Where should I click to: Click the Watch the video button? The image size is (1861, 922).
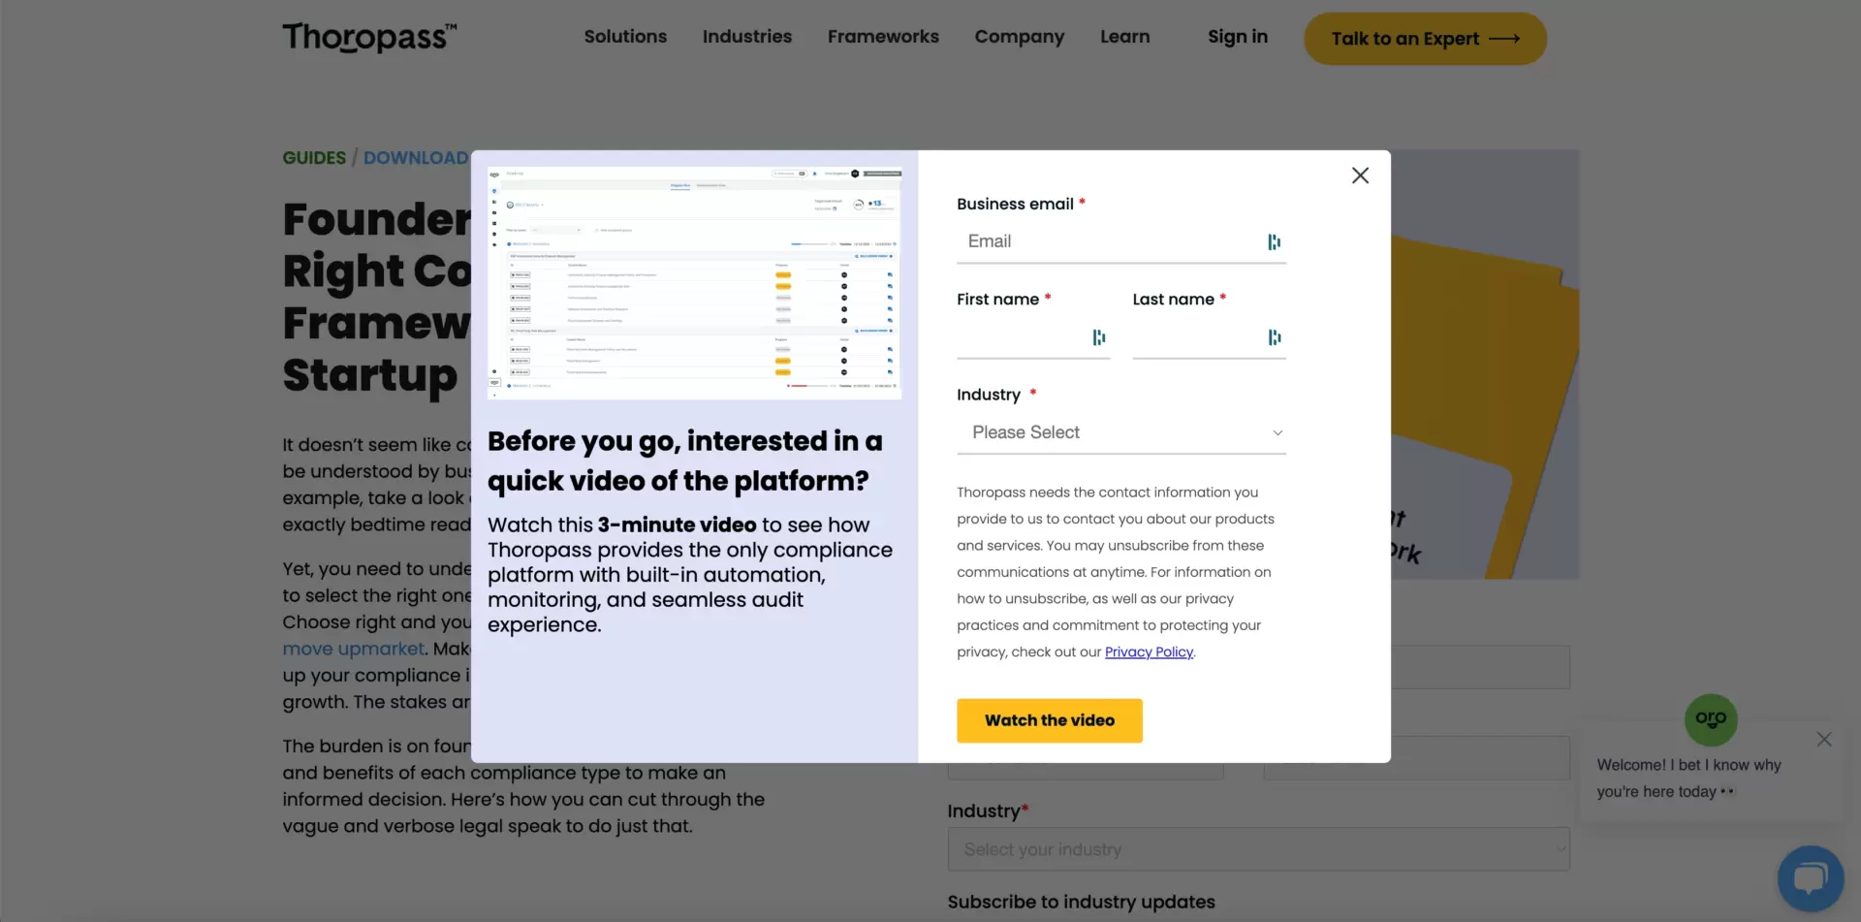tap(1050, 720)
